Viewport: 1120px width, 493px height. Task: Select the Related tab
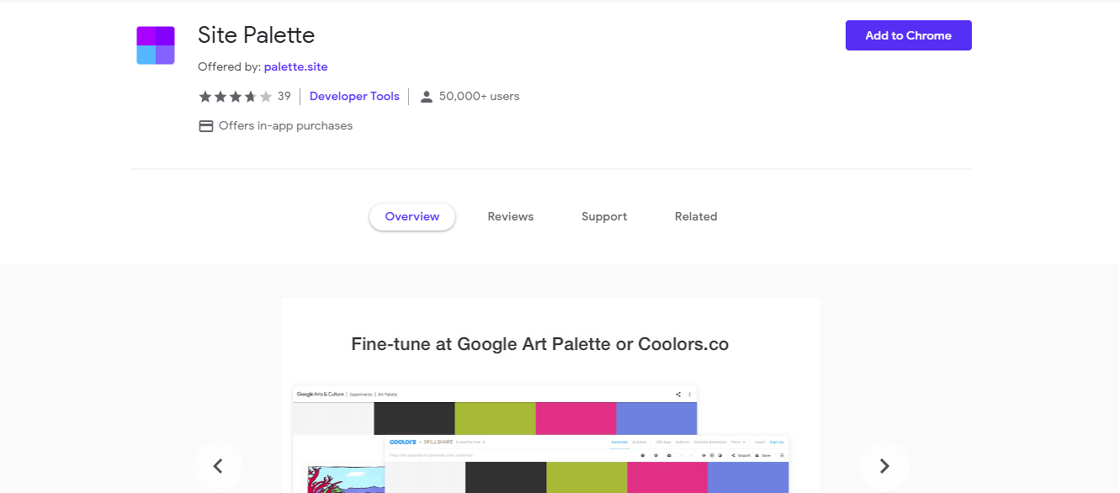[696, 216]
